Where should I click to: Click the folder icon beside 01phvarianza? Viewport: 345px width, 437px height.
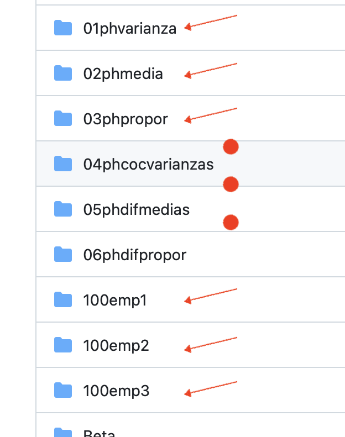63,28
